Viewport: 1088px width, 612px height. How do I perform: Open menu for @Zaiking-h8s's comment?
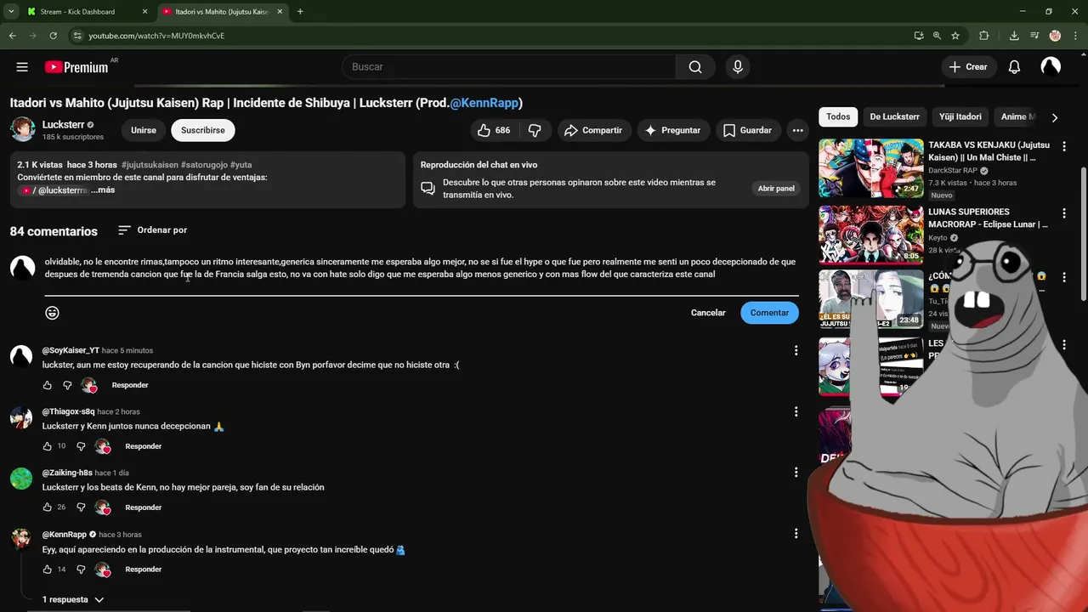click(x=796, y=473)
